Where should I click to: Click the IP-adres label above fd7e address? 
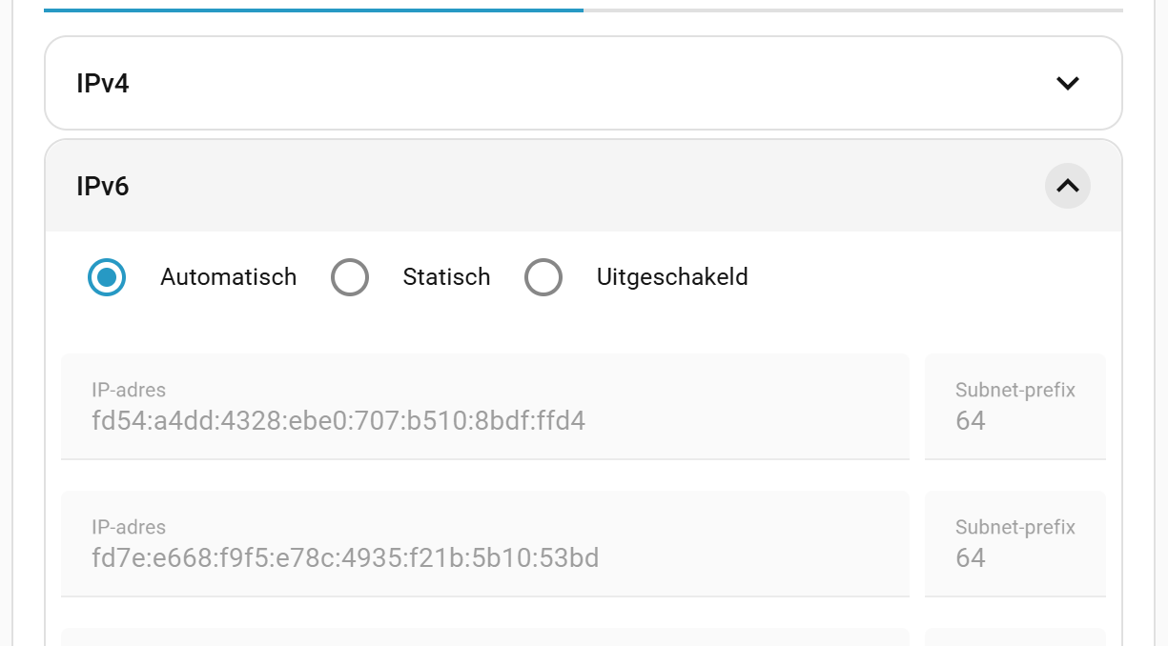[x=129, y=527]
